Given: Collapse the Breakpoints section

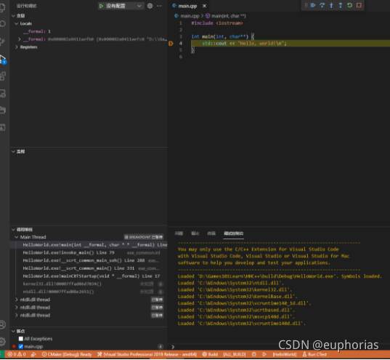Looking at the screenshot, I should pyautogui.click(x=13, y=331).
